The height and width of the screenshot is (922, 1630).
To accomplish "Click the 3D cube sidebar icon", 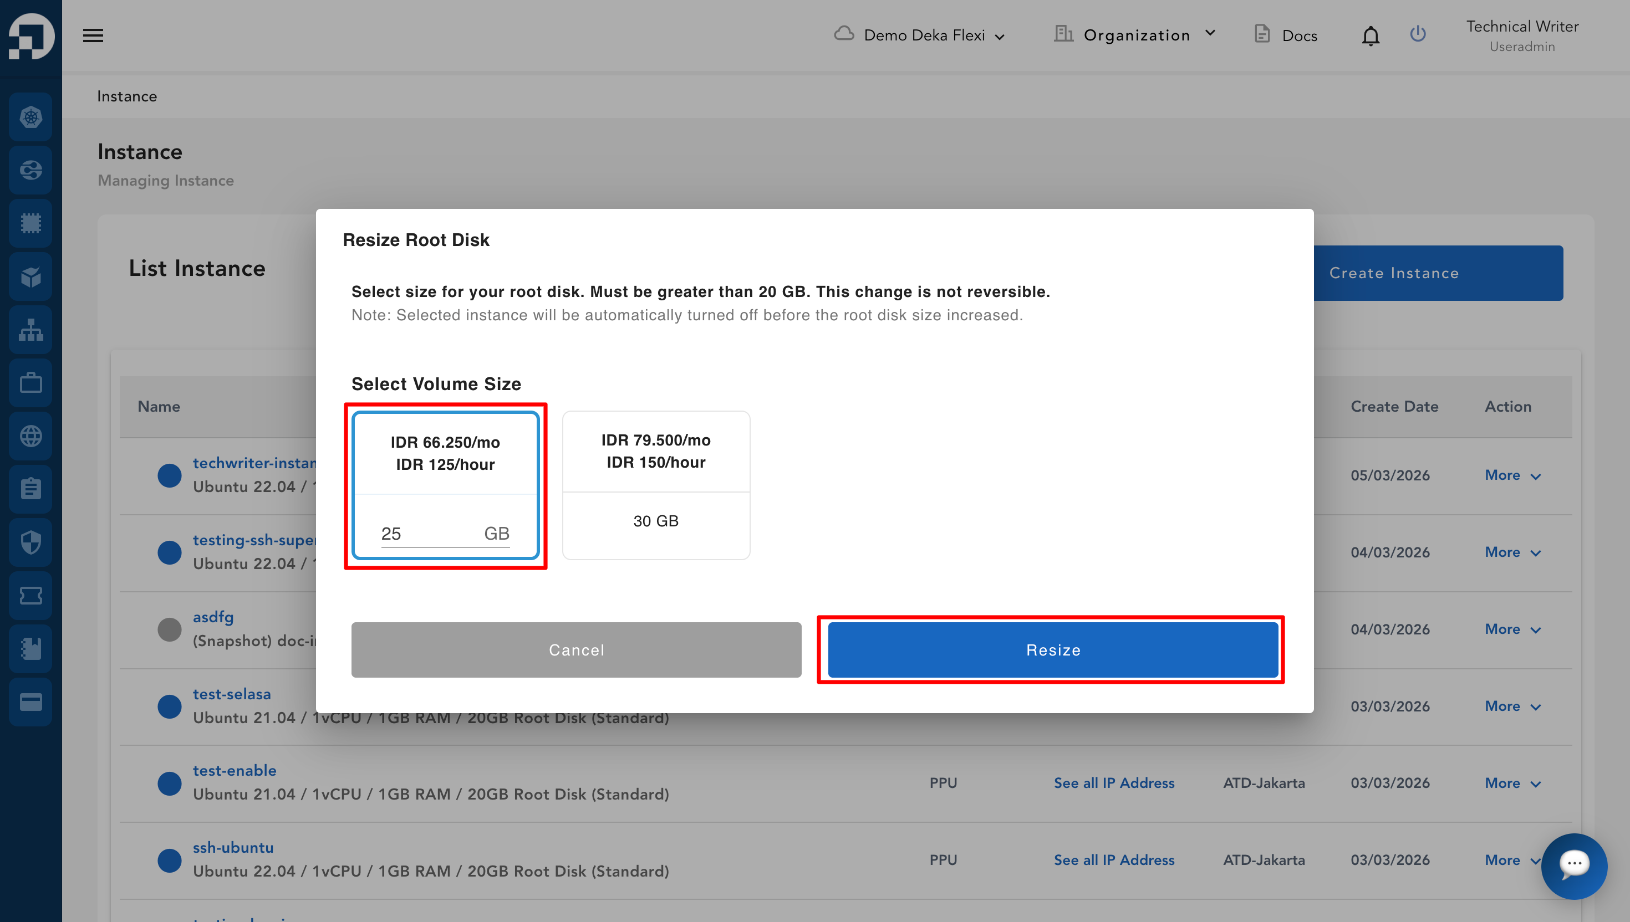I will click(x=30, y=276).
